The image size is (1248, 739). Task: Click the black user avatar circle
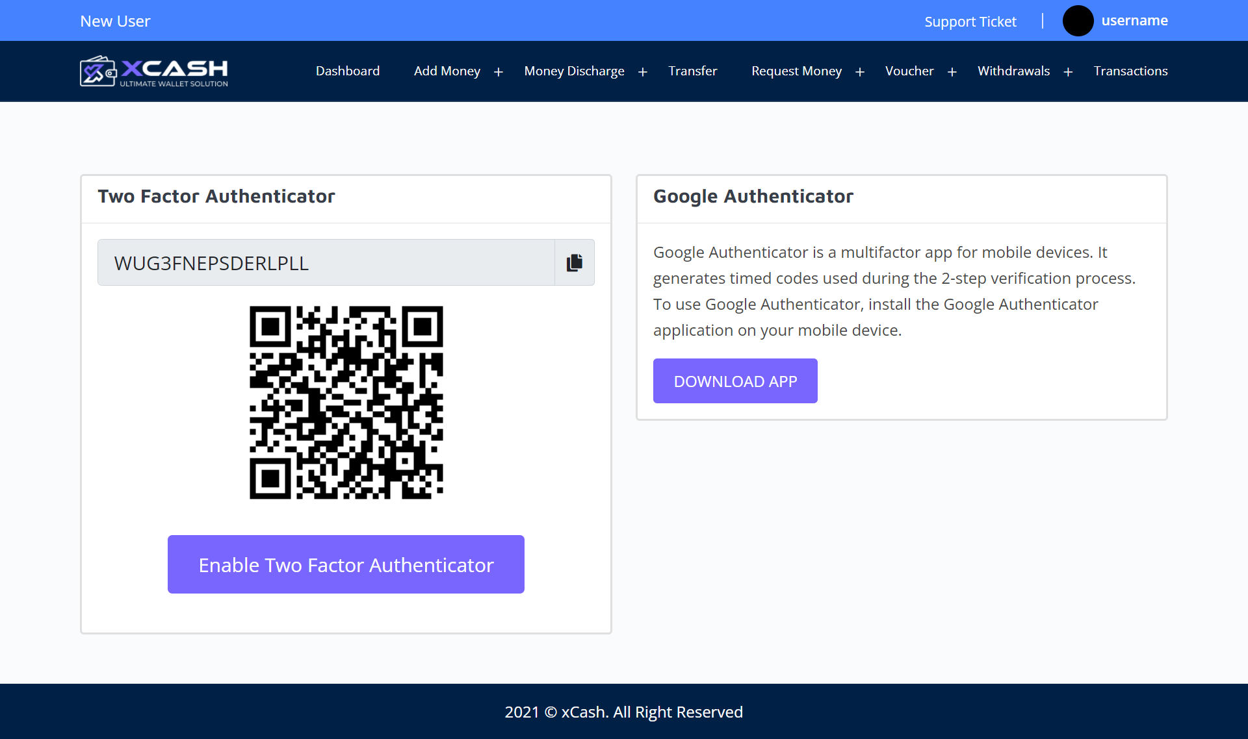tap(1078, 21)
